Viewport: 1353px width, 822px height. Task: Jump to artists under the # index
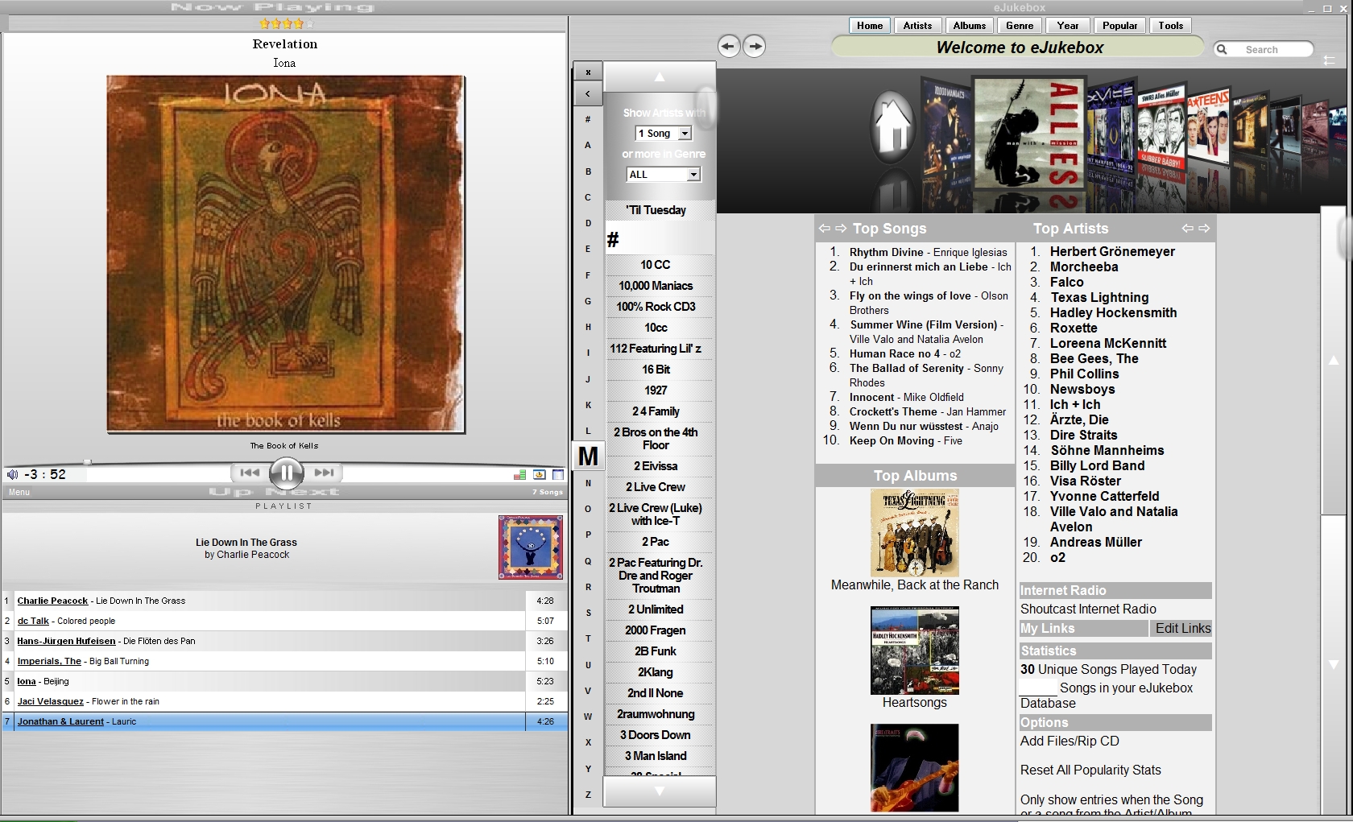point(588,119)
